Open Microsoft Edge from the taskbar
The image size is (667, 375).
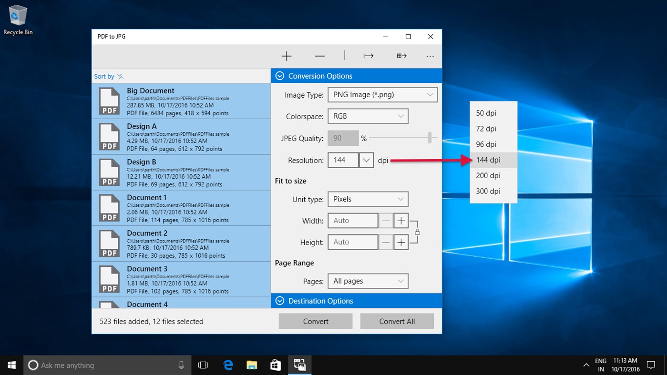click(x=228, y=365)
